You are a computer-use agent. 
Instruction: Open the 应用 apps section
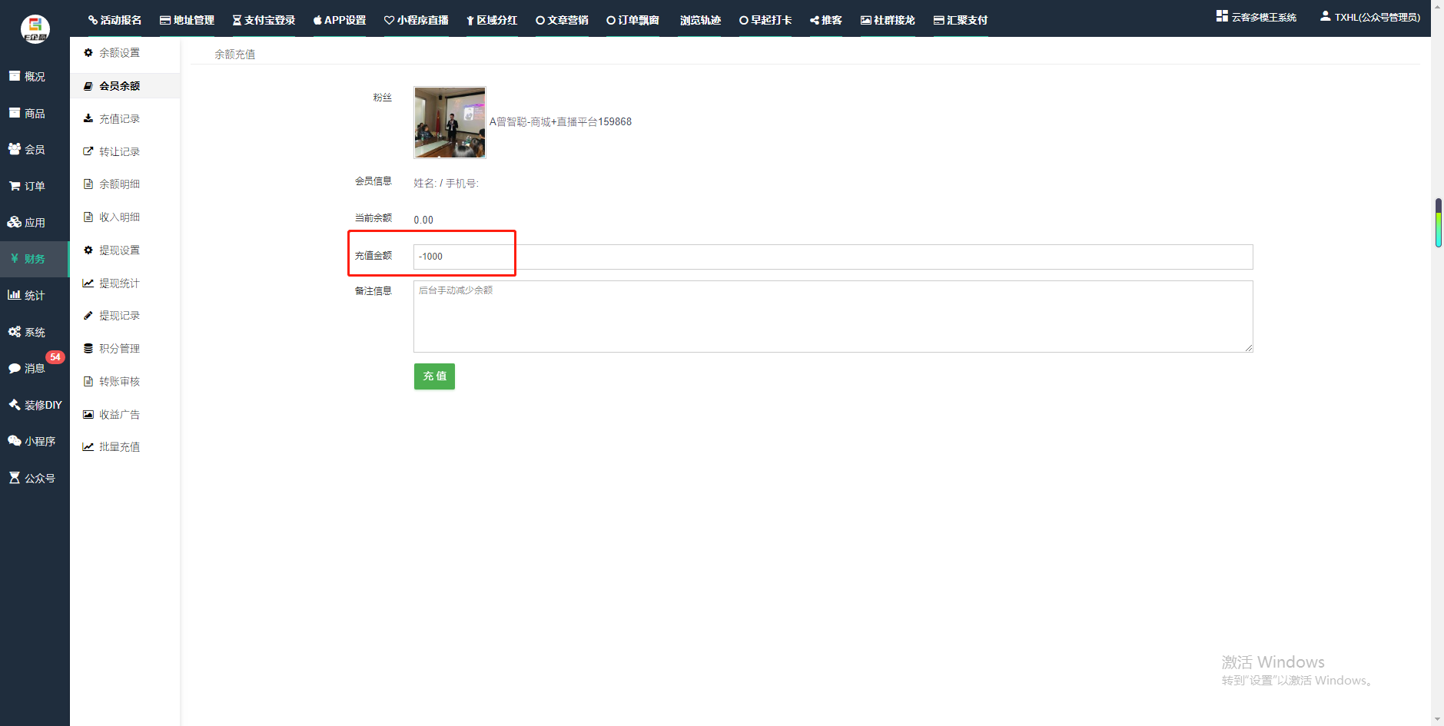(35, 223)
